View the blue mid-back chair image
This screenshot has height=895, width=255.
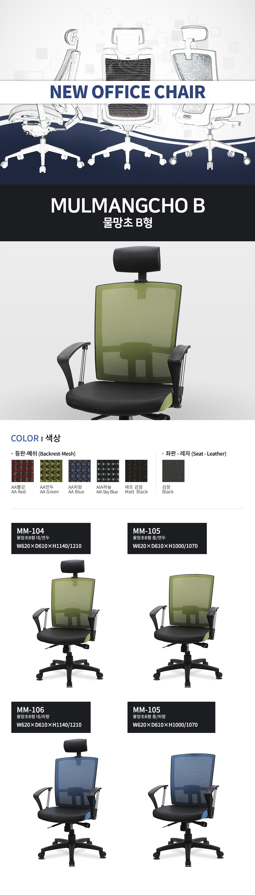(x=186, y=810)
